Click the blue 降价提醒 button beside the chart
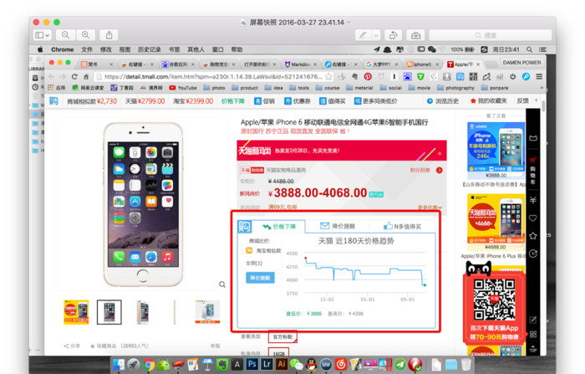Viewport: 585px width, 374px height. click(260, 278)
